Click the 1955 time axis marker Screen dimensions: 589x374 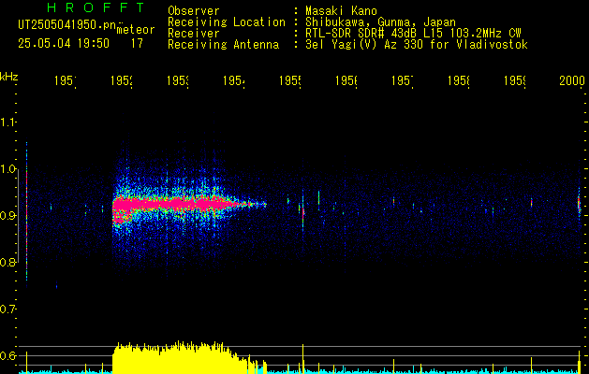(x=290, y=80)
